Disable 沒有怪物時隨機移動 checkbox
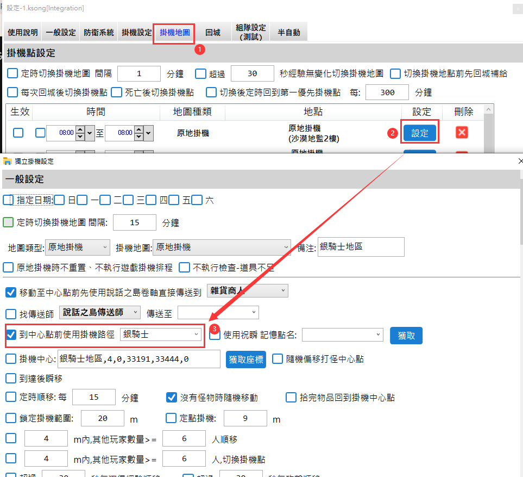 click(x=172, y=398)
